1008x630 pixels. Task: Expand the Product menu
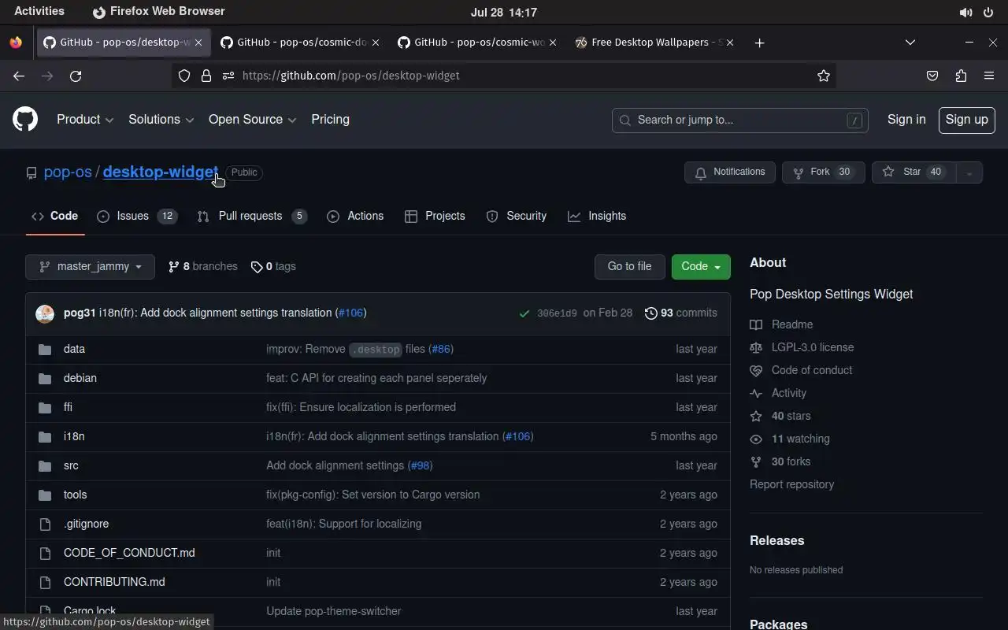pos(85,120)
